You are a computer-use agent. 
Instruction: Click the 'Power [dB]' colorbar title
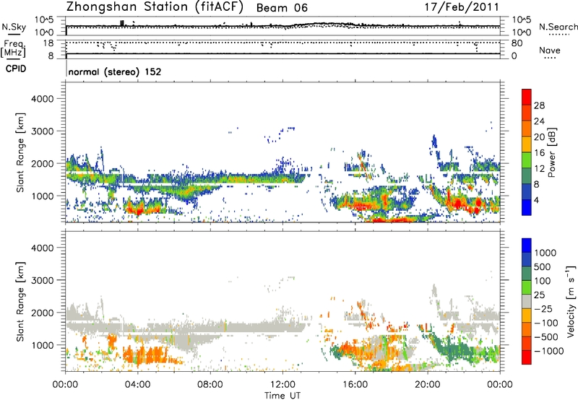pyautogui.click(x=551, y=152)
